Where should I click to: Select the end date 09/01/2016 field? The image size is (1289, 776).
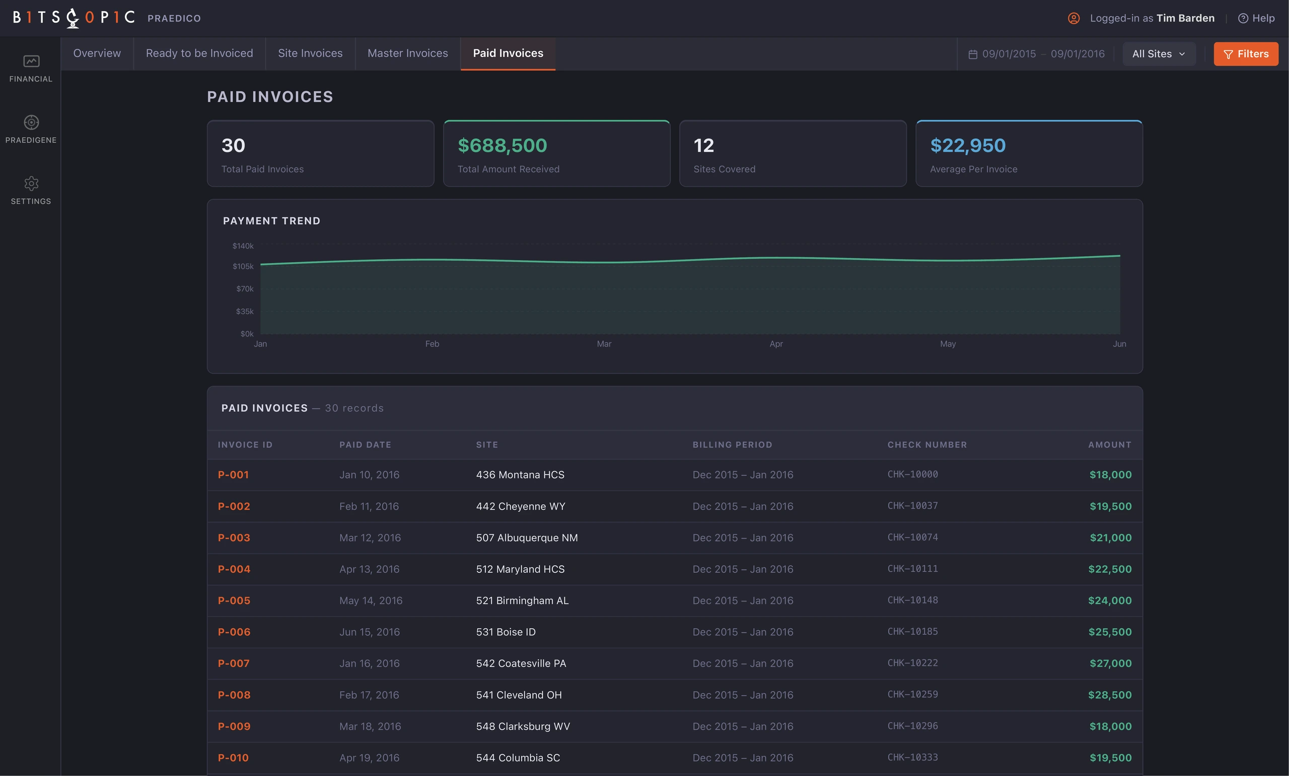coord(1077,54)
